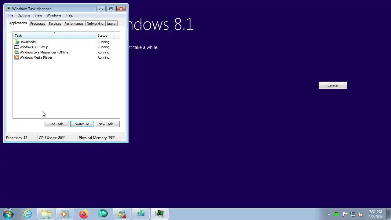Click the Switch To button
The width and height of the screenshot is (391, 220).
[82, 124]
